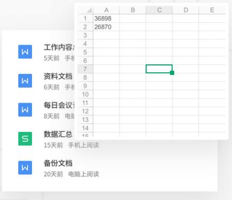The width and height of the screenshot is (232, 200).
Task: Select row 6 header
Action: coord(85,61)
